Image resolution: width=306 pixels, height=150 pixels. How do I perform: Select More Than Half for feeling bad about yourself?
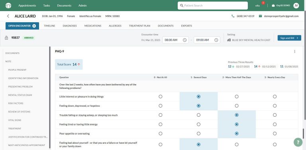237,144
